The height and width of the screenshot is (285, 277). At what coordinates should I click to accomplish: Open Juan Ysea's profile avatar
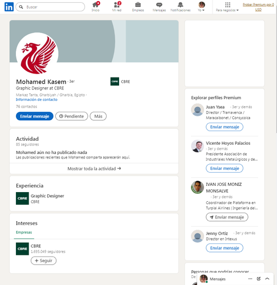click(x=197, y=110)
